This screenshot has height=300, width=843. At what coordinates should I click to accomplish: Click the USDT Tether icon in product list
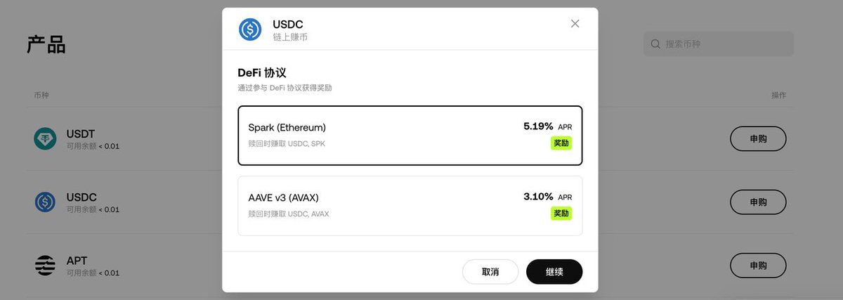point(45,139)
